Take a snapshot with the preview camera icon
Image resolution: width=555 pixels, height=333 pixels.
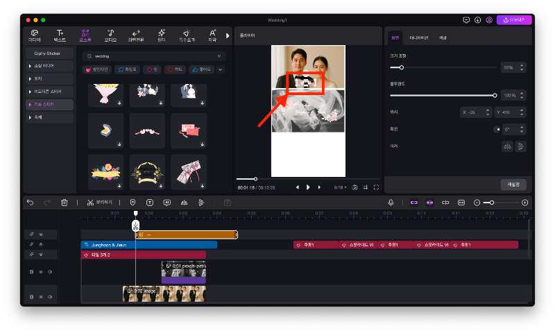(x=355, y=187)
